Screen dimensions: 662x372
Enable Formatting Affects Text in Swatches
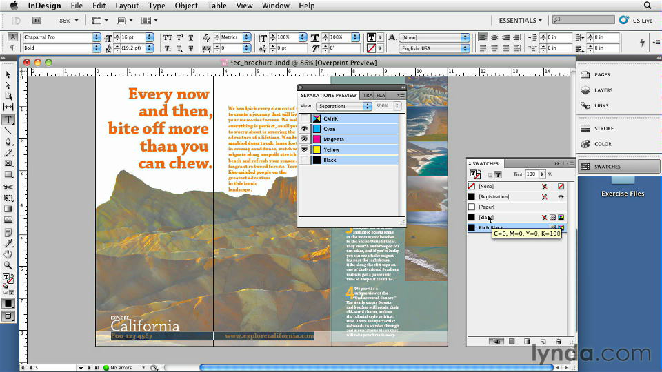click(x=498, y=174)
